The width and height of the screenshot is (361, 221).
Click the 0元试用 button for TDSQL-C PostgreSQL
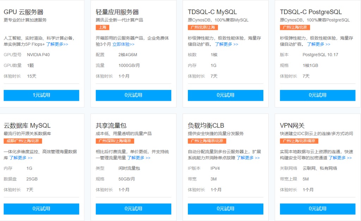317,96
